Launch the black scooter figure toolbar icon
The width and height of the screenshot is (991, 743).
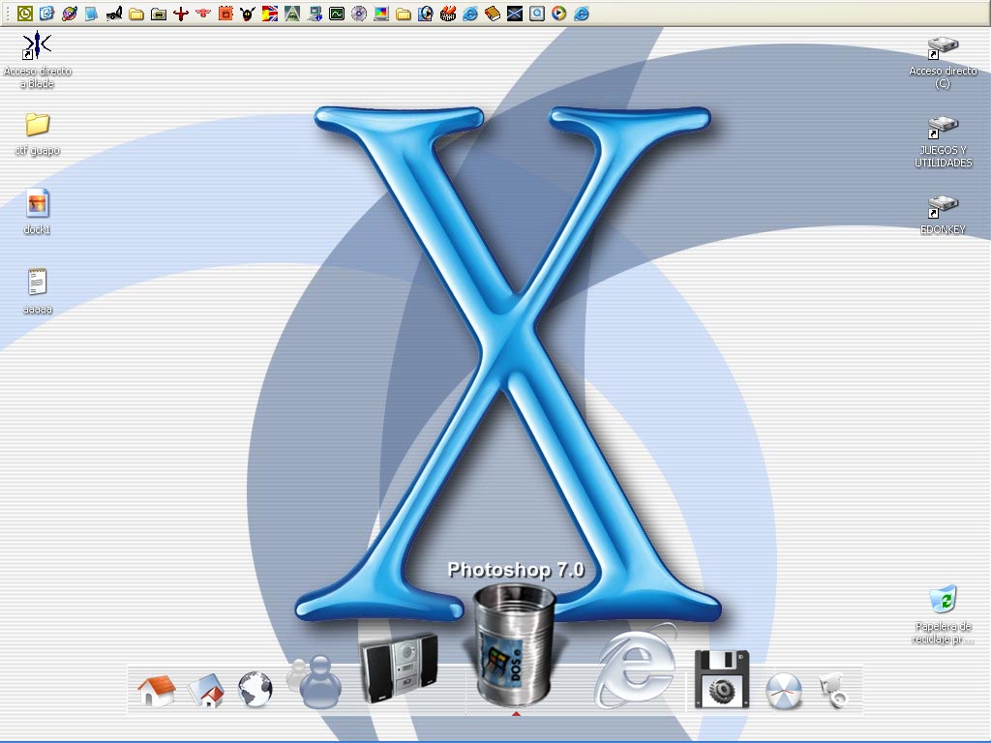coord(114,14)
